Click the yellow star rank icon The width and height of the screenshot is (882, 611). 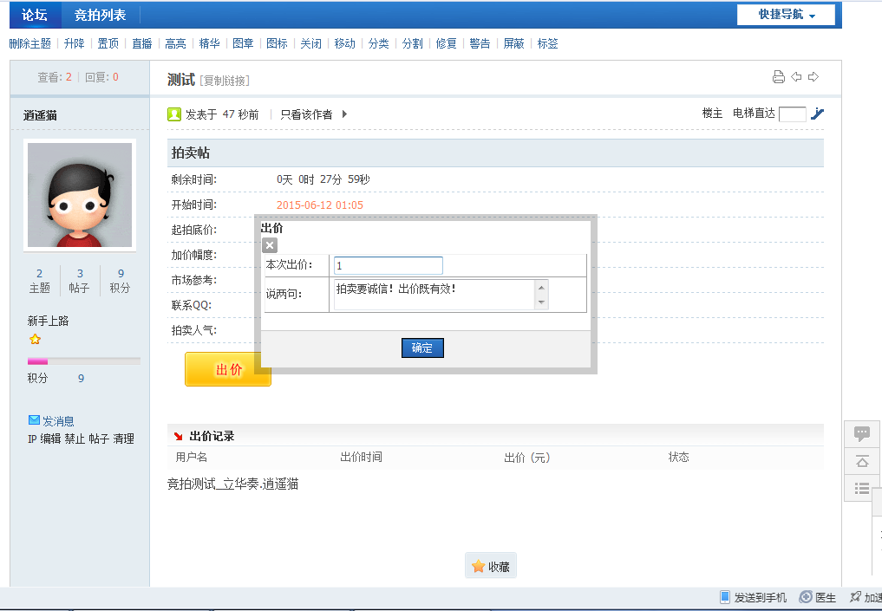coord(35,339)
